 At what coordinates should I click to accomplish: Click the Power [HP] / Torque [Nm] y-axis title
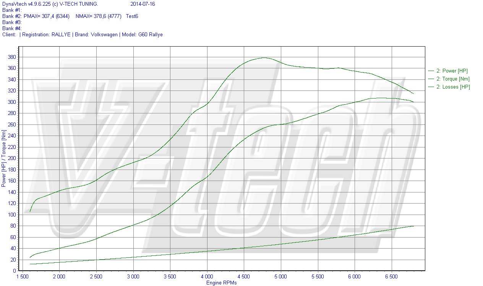click(x=4, y=158)
